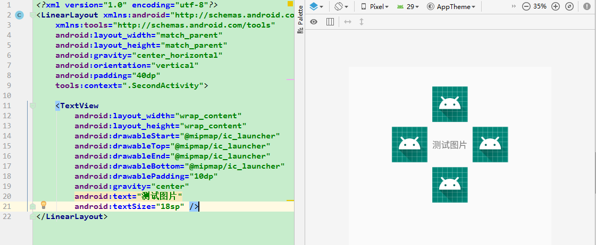Expand hidden toolbar items chevron
This screenshot has height=245, width=596.
[514, 6]
